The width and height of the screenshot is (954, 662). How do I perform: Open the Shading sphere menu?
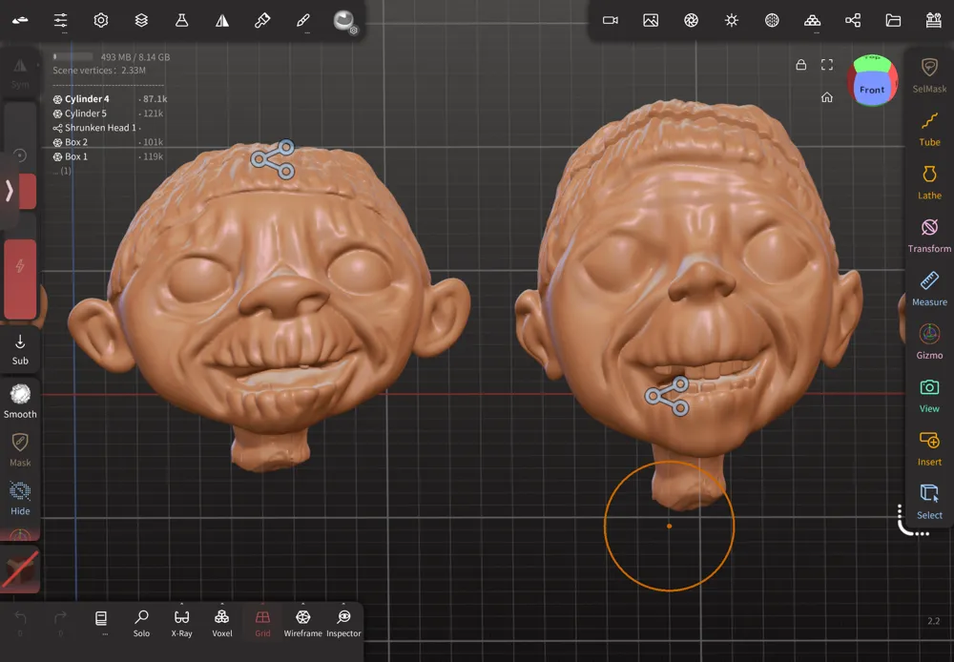click(772, 20)
